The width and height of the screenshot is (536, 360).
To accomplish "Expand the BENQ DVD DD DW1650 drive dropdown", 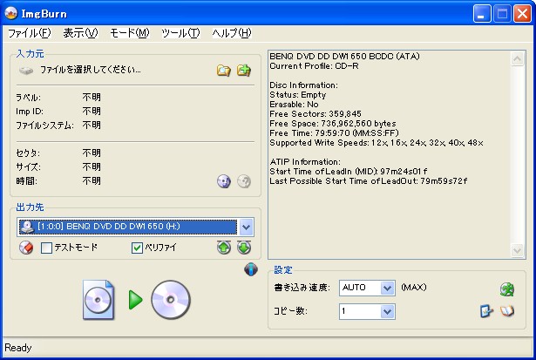I will coord(247,227).
